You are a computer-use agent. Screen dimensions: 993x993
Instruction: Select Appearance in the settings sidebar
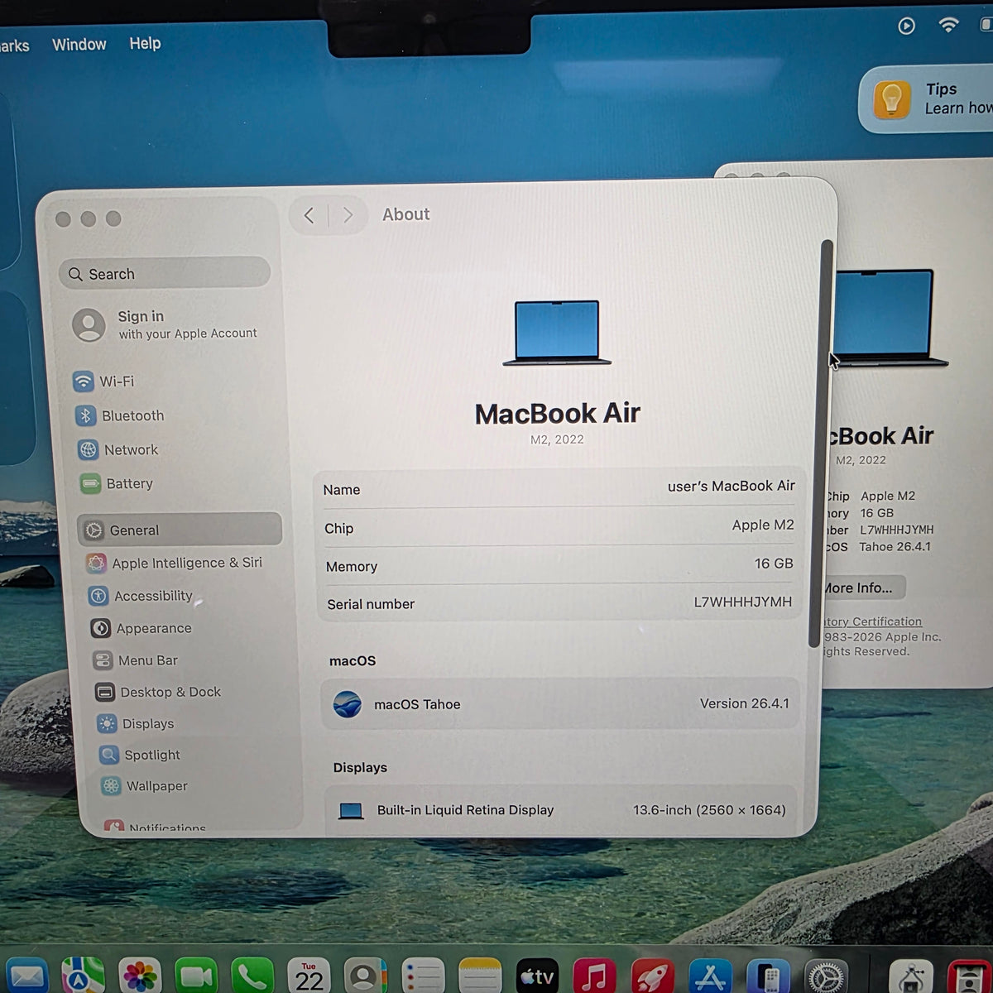click(x=142, y=628)
